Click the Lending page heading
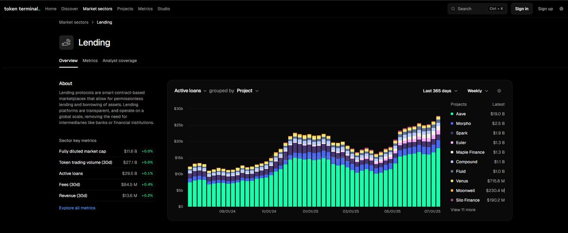The width and height of the screenshot is (568, 233). click(x=94, y=42)
